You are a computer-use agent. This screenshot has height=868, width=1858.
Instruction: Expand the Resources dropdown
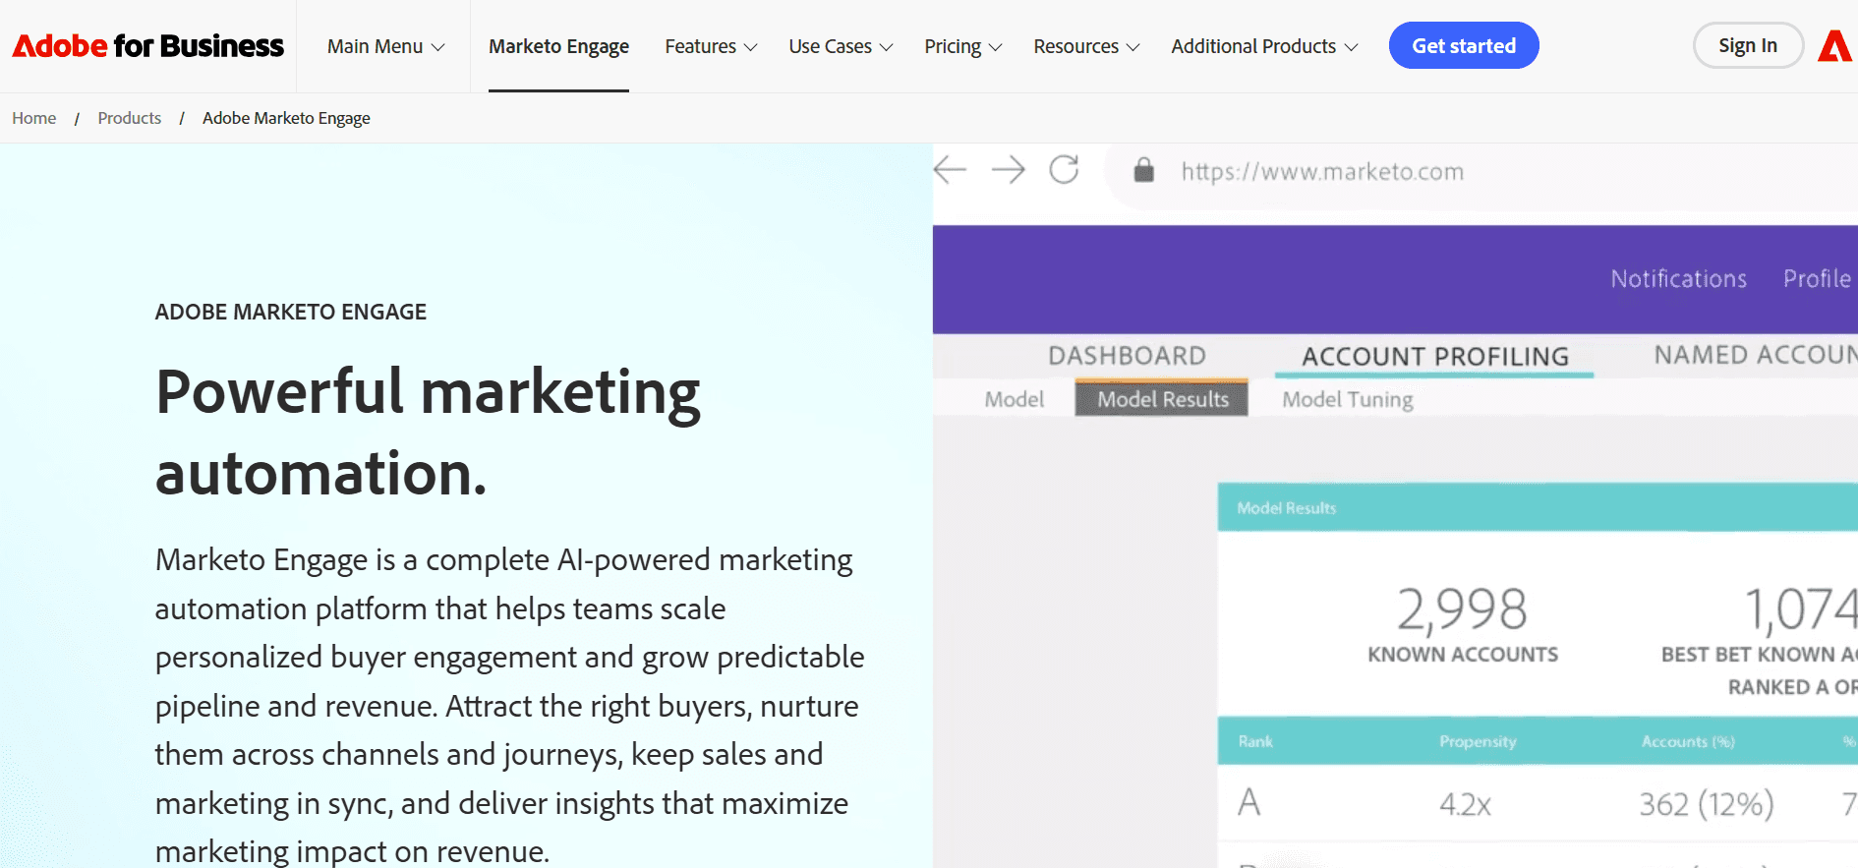pyautogui.click(x=1086, y=46)
